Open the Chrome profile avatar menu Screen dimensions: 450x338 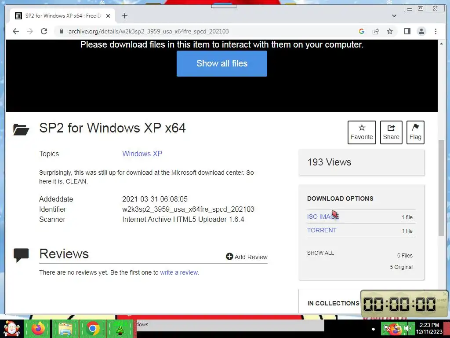coord(421,31)
